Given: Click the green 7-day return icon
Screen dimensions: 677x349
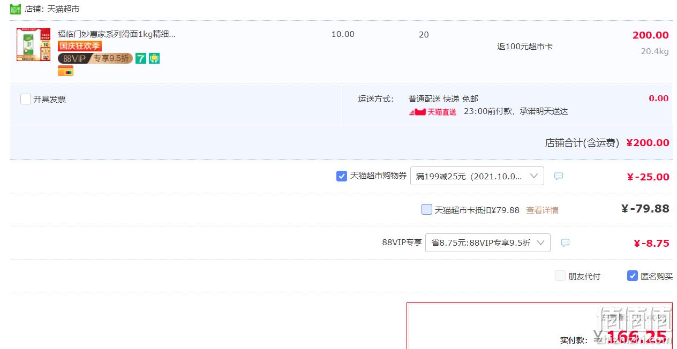Looking at the screenshot, I should click(x=141, y=58).
